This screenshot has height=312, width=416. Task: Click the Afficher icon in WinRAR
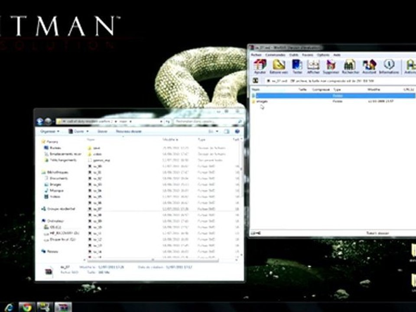(313, 66)
